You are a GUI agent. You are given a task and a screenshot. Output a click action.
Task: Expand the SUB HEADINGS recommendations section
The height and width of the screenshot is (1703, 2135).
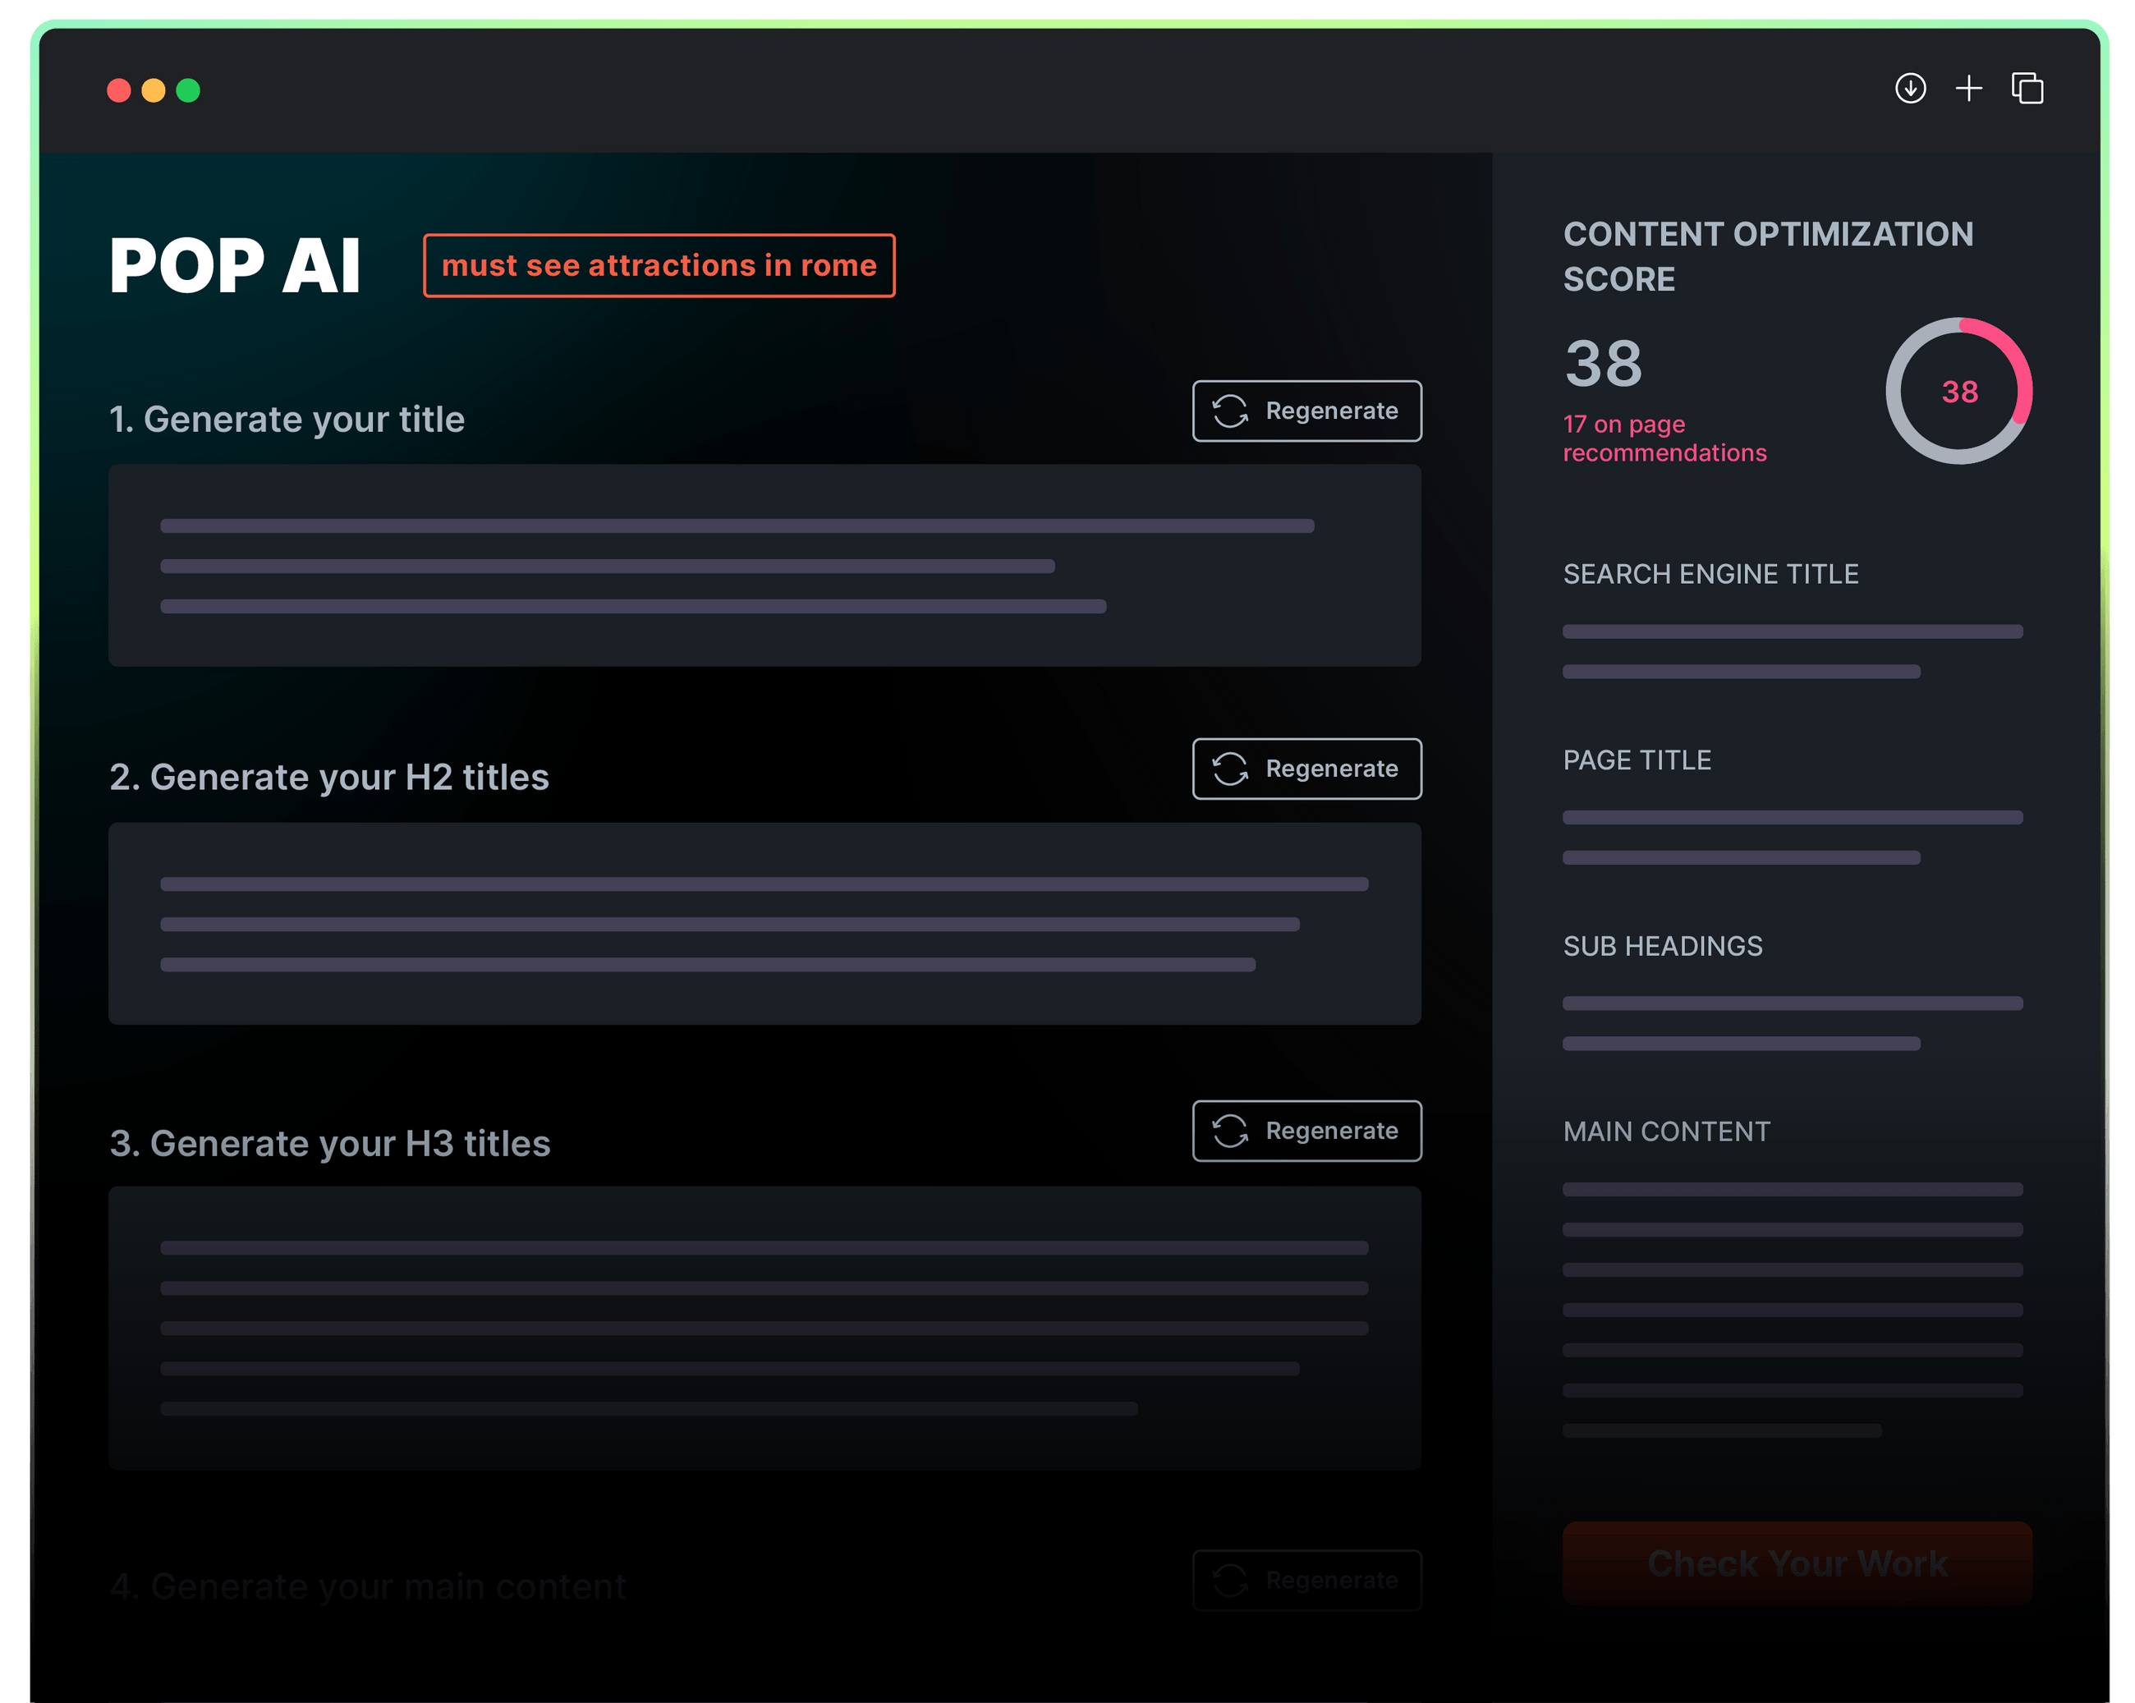(x=1663, y=946)
